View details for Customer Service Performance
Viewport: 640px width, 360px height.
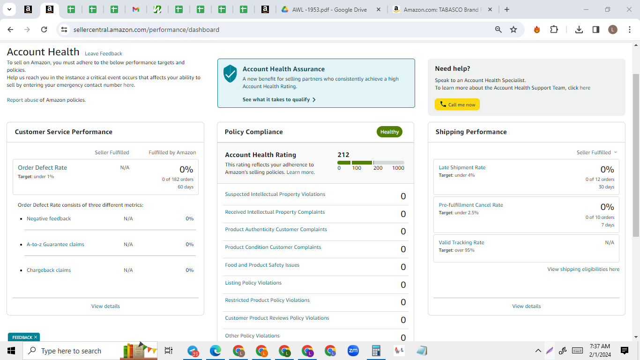pyautogui.click(x=105, y=306)
